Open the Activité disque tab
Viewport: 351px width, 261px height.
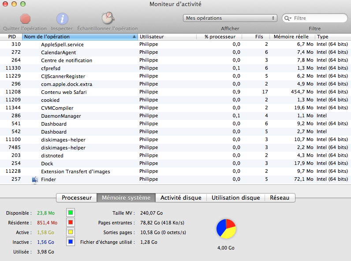pyautogui.click(x=181, y=198)
